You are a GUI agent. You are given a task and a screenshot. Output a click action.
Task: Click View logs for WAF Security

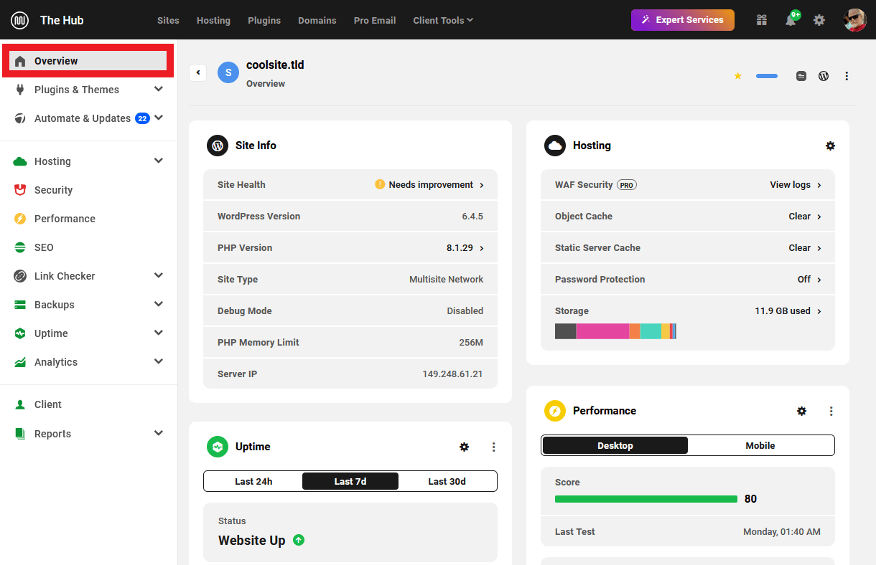pos(795,185)
